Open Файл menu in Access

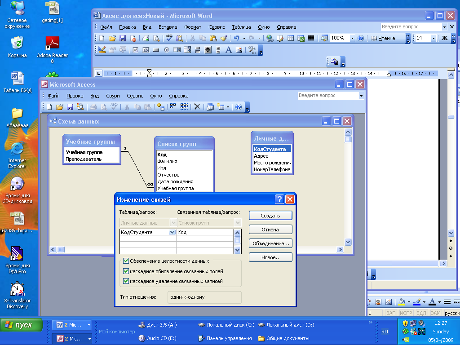click(53, 96)
